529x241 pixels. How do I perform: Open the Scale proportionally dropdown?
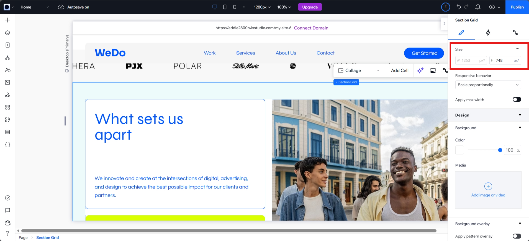(x=488, y=85)
